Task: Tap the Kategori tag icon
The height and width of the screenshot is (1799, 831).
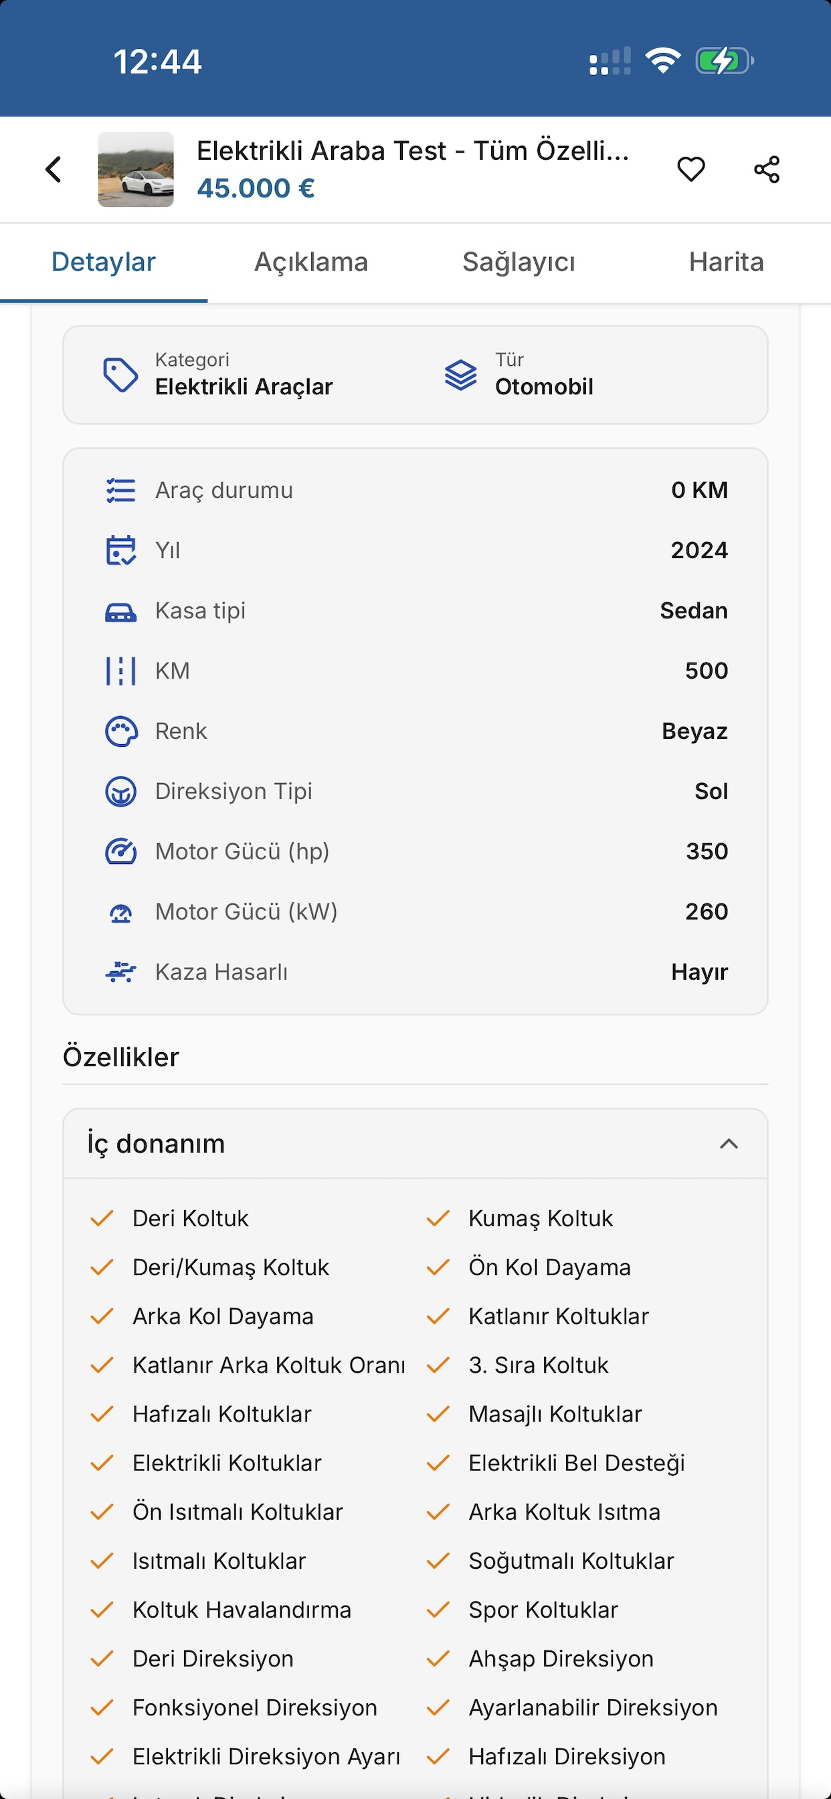Action: [x=120, y=375]
